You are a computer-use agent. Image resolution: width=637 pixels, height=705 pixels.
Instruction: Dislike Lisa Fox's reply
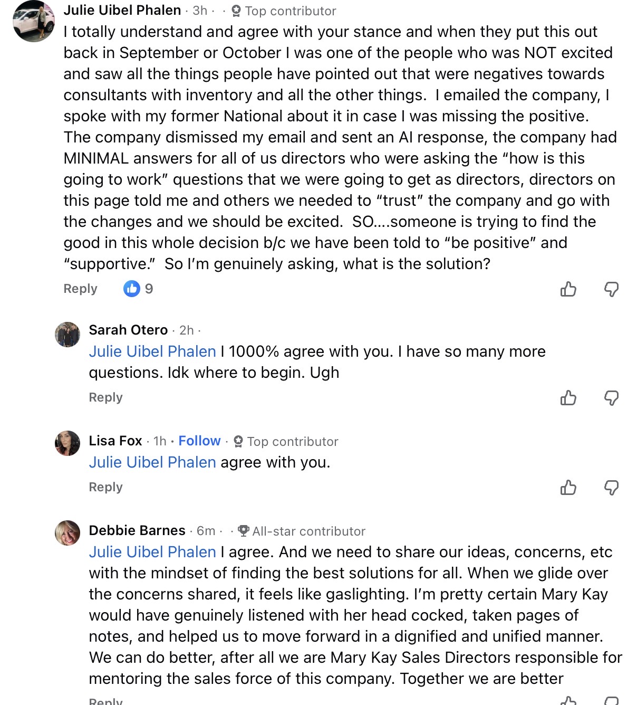[611, 487]
